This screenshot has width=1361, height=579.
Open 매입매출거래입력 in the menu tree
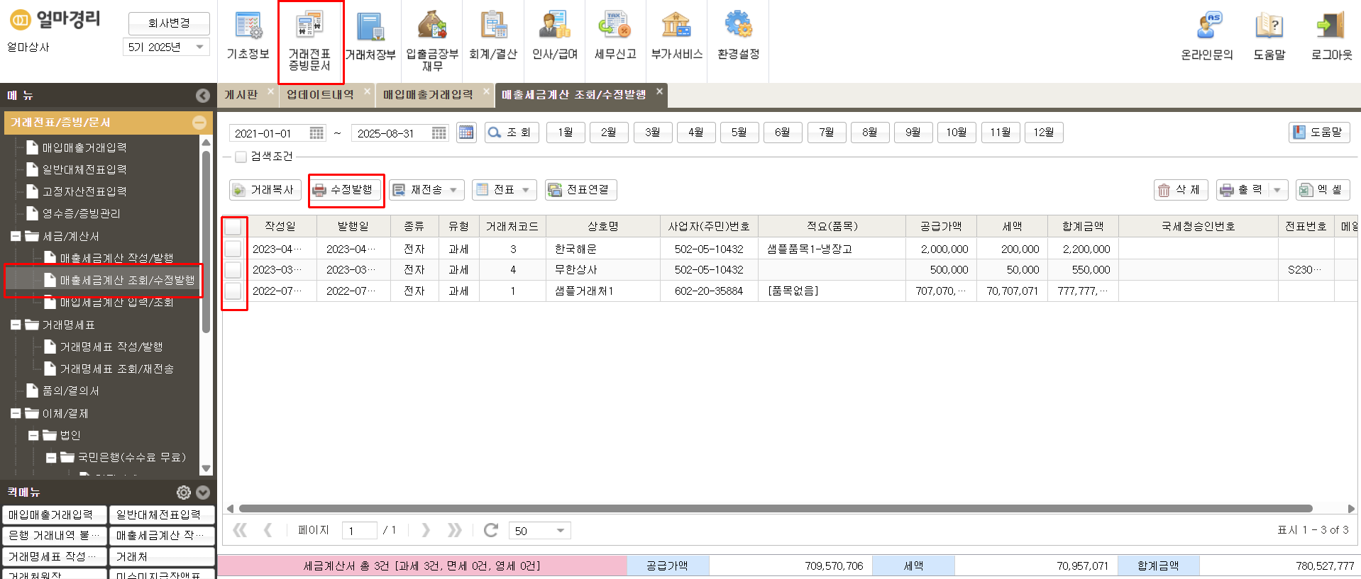(x=84, y=147)
